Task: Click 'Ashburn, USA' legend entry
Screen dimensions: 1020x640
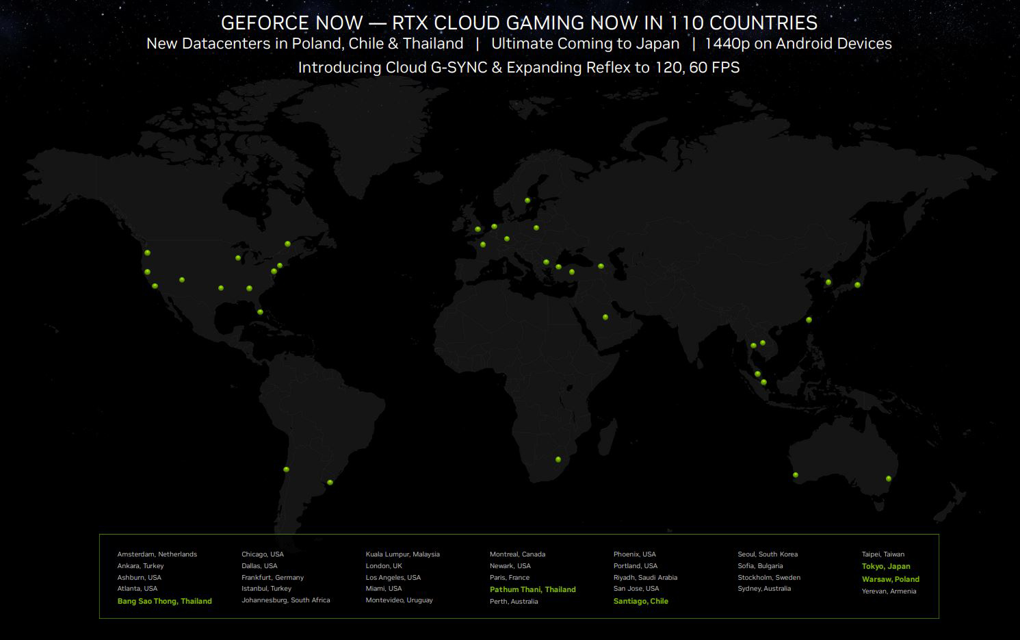Action: [x=140, y=578]
